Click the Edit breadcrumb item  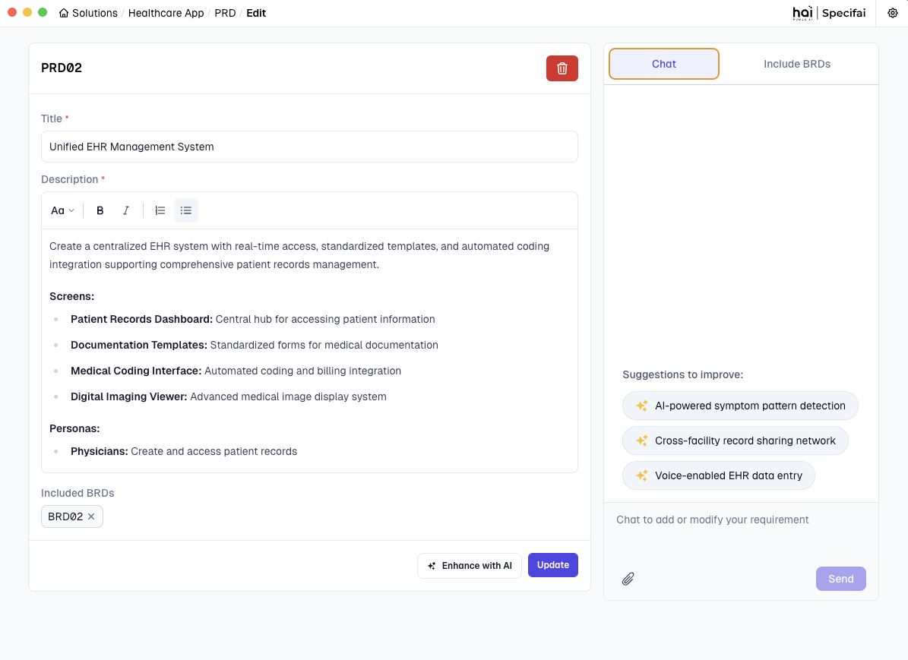point(256,13)
